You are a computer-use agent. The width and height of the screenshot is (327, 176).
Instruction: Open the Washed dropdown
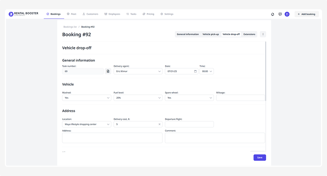point(86,98)
